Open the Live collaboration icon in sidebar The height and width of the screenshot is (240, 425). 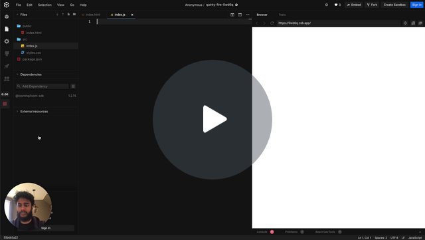tap(7, 78)
